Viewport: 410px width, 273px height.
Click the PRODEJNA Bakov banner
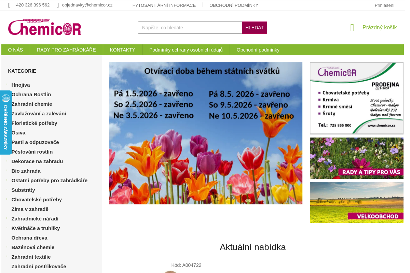[356, 98]
